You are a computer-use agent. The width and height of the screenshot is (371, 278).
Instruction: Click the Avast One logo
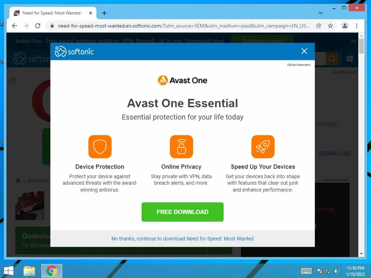coord(183,80)
